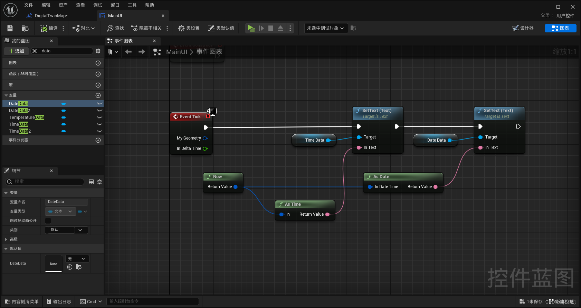Open compile options three-dot menu
This screenshot has height=308, width=581.
pyautogui.click(x=63, y=28)
